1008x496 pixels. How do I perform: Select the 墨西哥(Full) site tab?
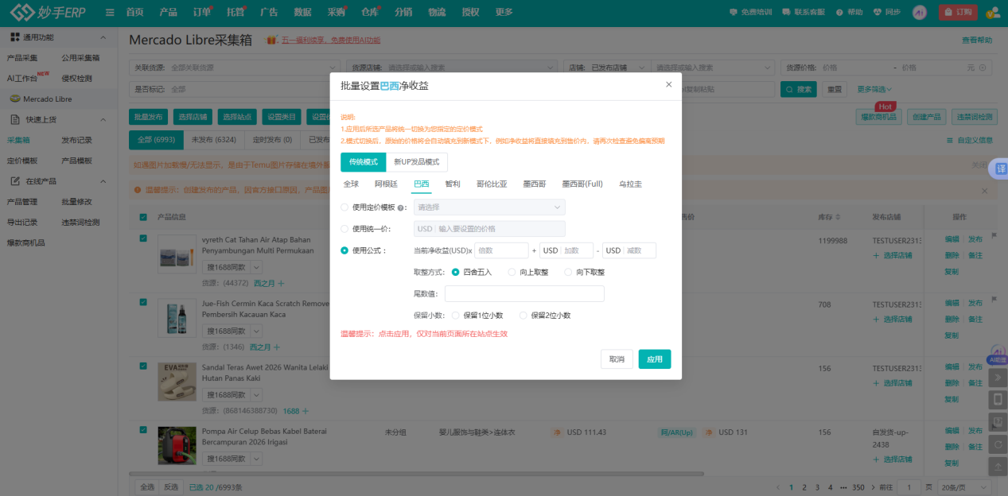tap(582, 184)
